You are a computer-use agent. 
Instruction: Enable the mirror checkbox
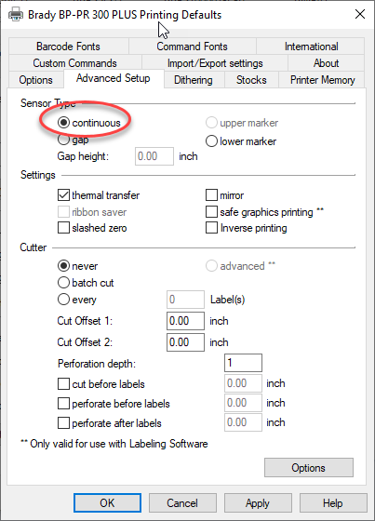pyautogui.click(x=225, y=195)
